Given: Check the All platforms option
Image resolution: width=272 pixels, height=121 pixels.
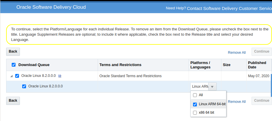Looking at the screenshot, I should (x=195, y=95).
